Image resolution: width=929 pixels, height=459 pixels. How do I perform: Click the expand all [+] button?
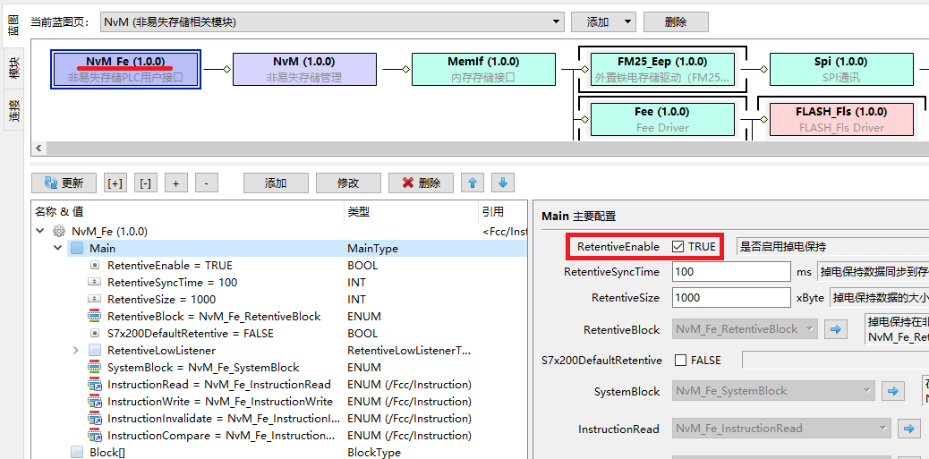tap(115, 183)
